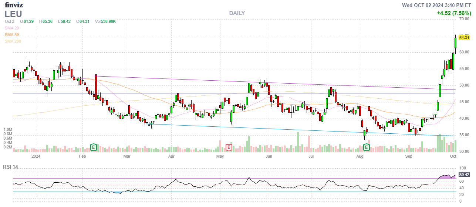Click the green earnings marker near February
476x207 pixels.
click(94, 147)
